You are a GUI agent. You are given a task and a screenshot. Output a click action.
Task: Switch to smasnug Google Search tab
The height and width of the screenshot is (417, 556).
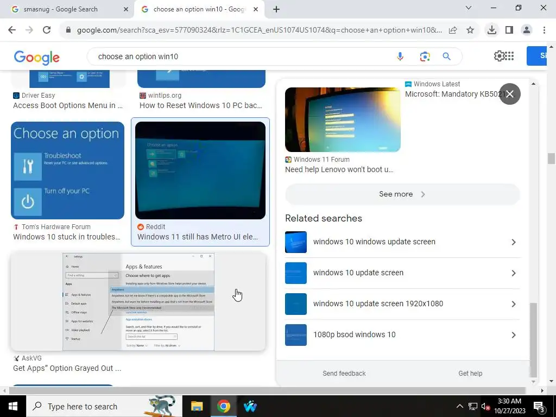(x=67, y=9)
